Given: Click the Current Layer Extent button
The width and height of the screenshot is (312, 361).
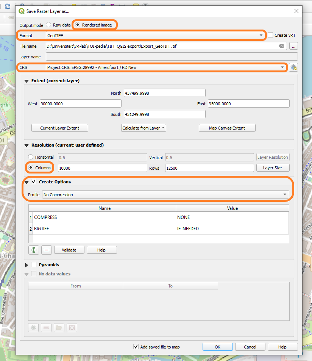Looking at the screenshot, I should 59,128.
